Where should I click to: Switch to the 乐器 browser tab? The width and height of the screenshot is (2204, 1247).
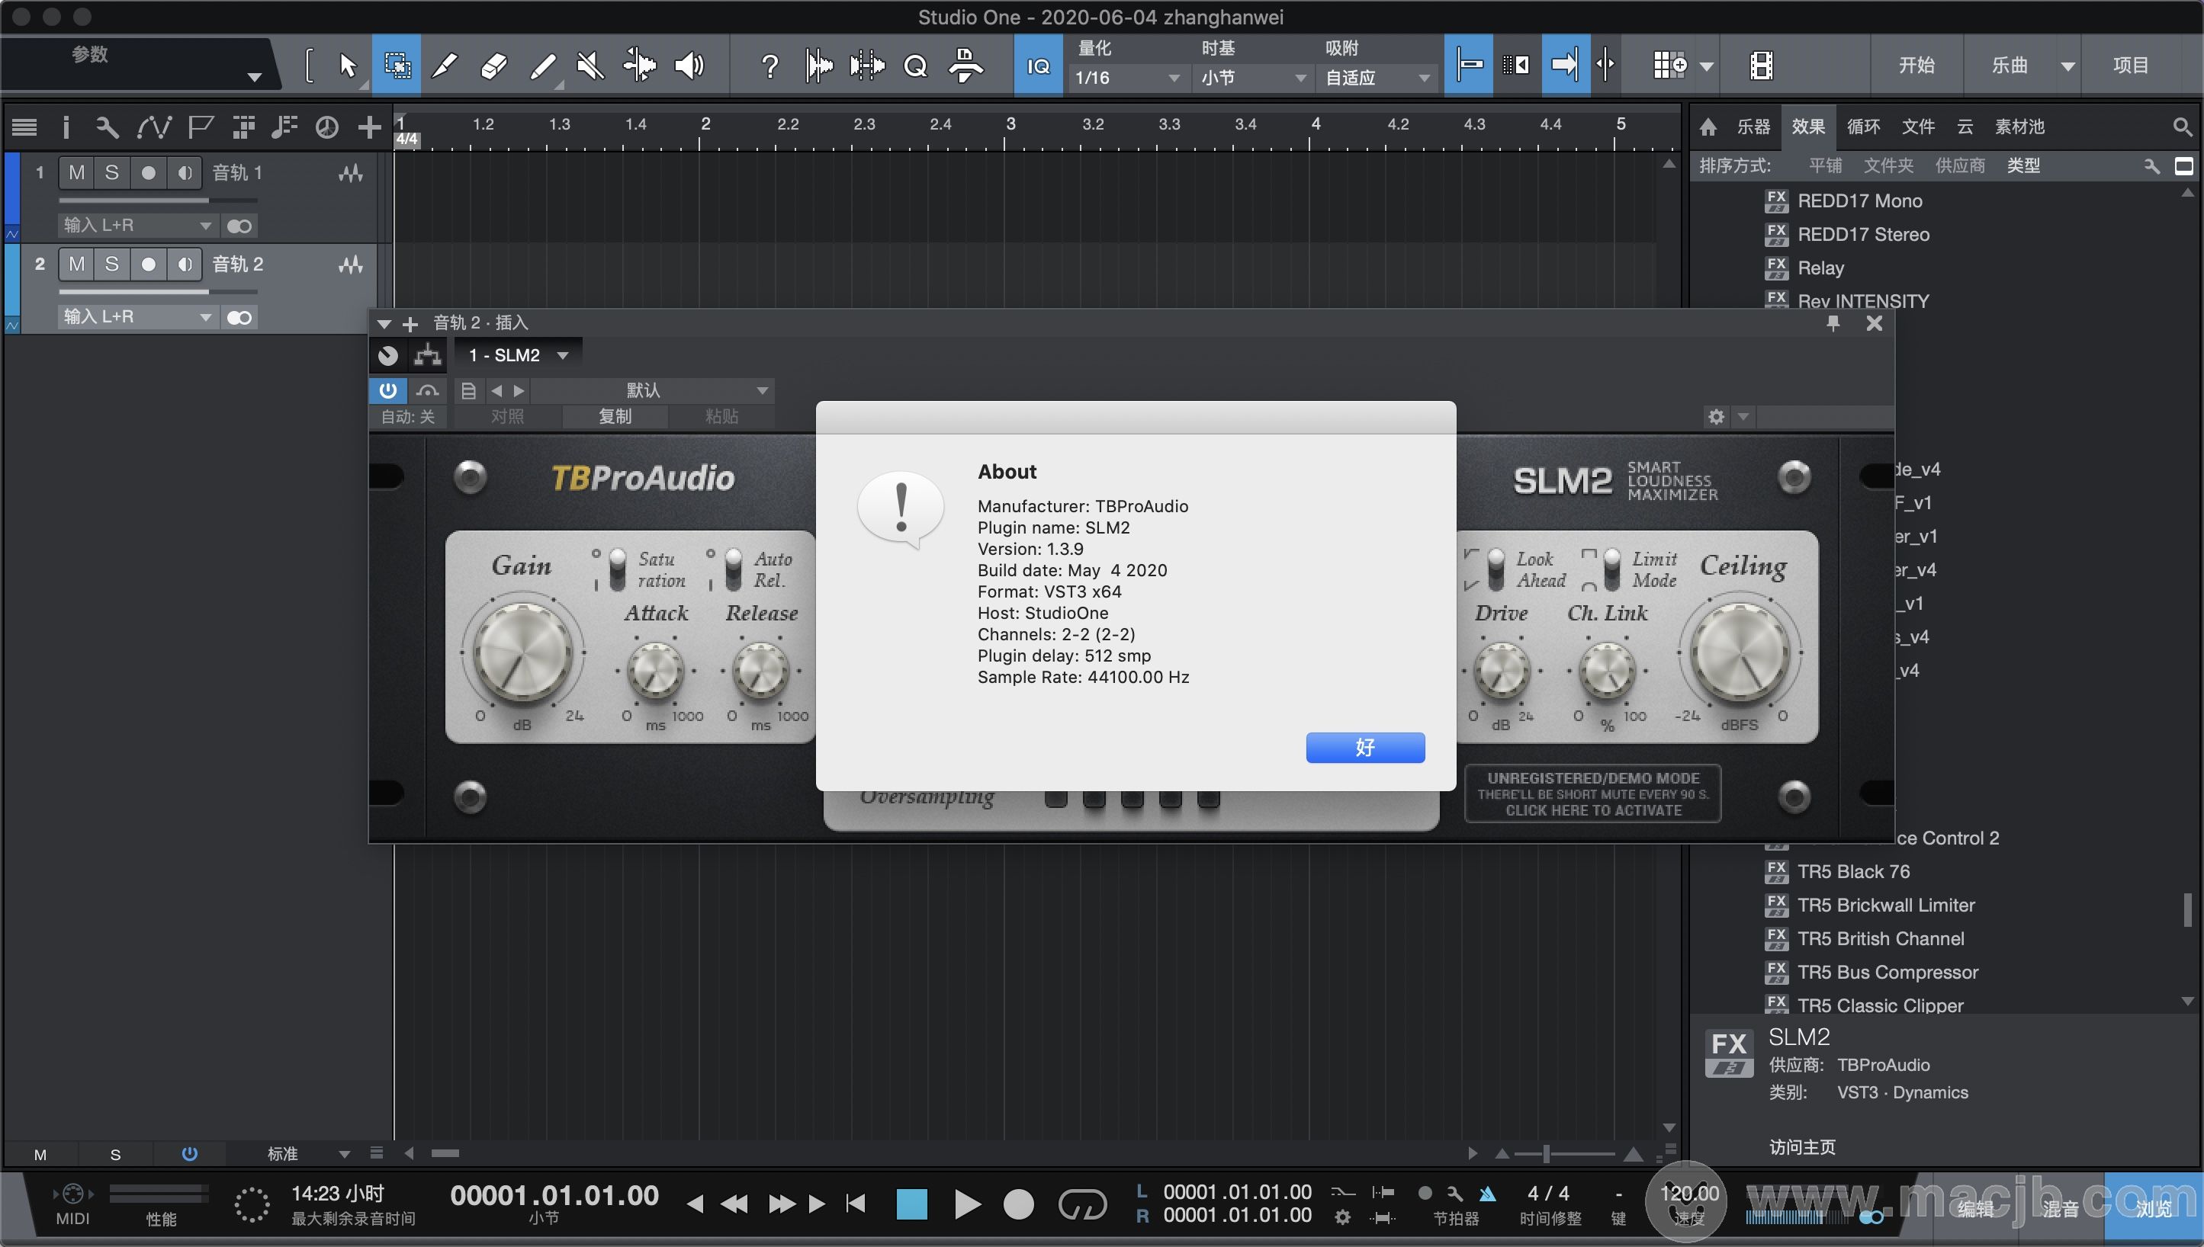click(x=1753, y=127)
